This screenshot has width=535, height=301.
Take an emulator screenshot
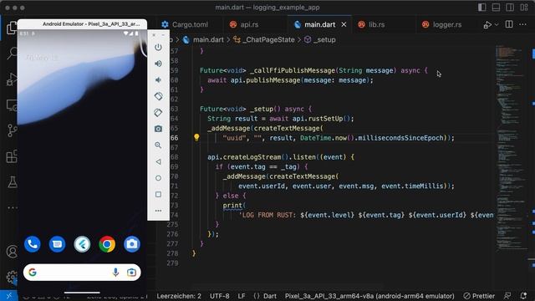(x=158, y=129)
